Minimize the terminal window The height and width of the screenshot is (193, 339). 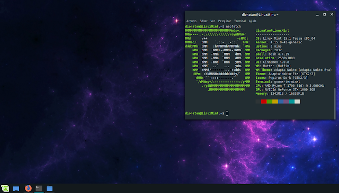point(317,15)
